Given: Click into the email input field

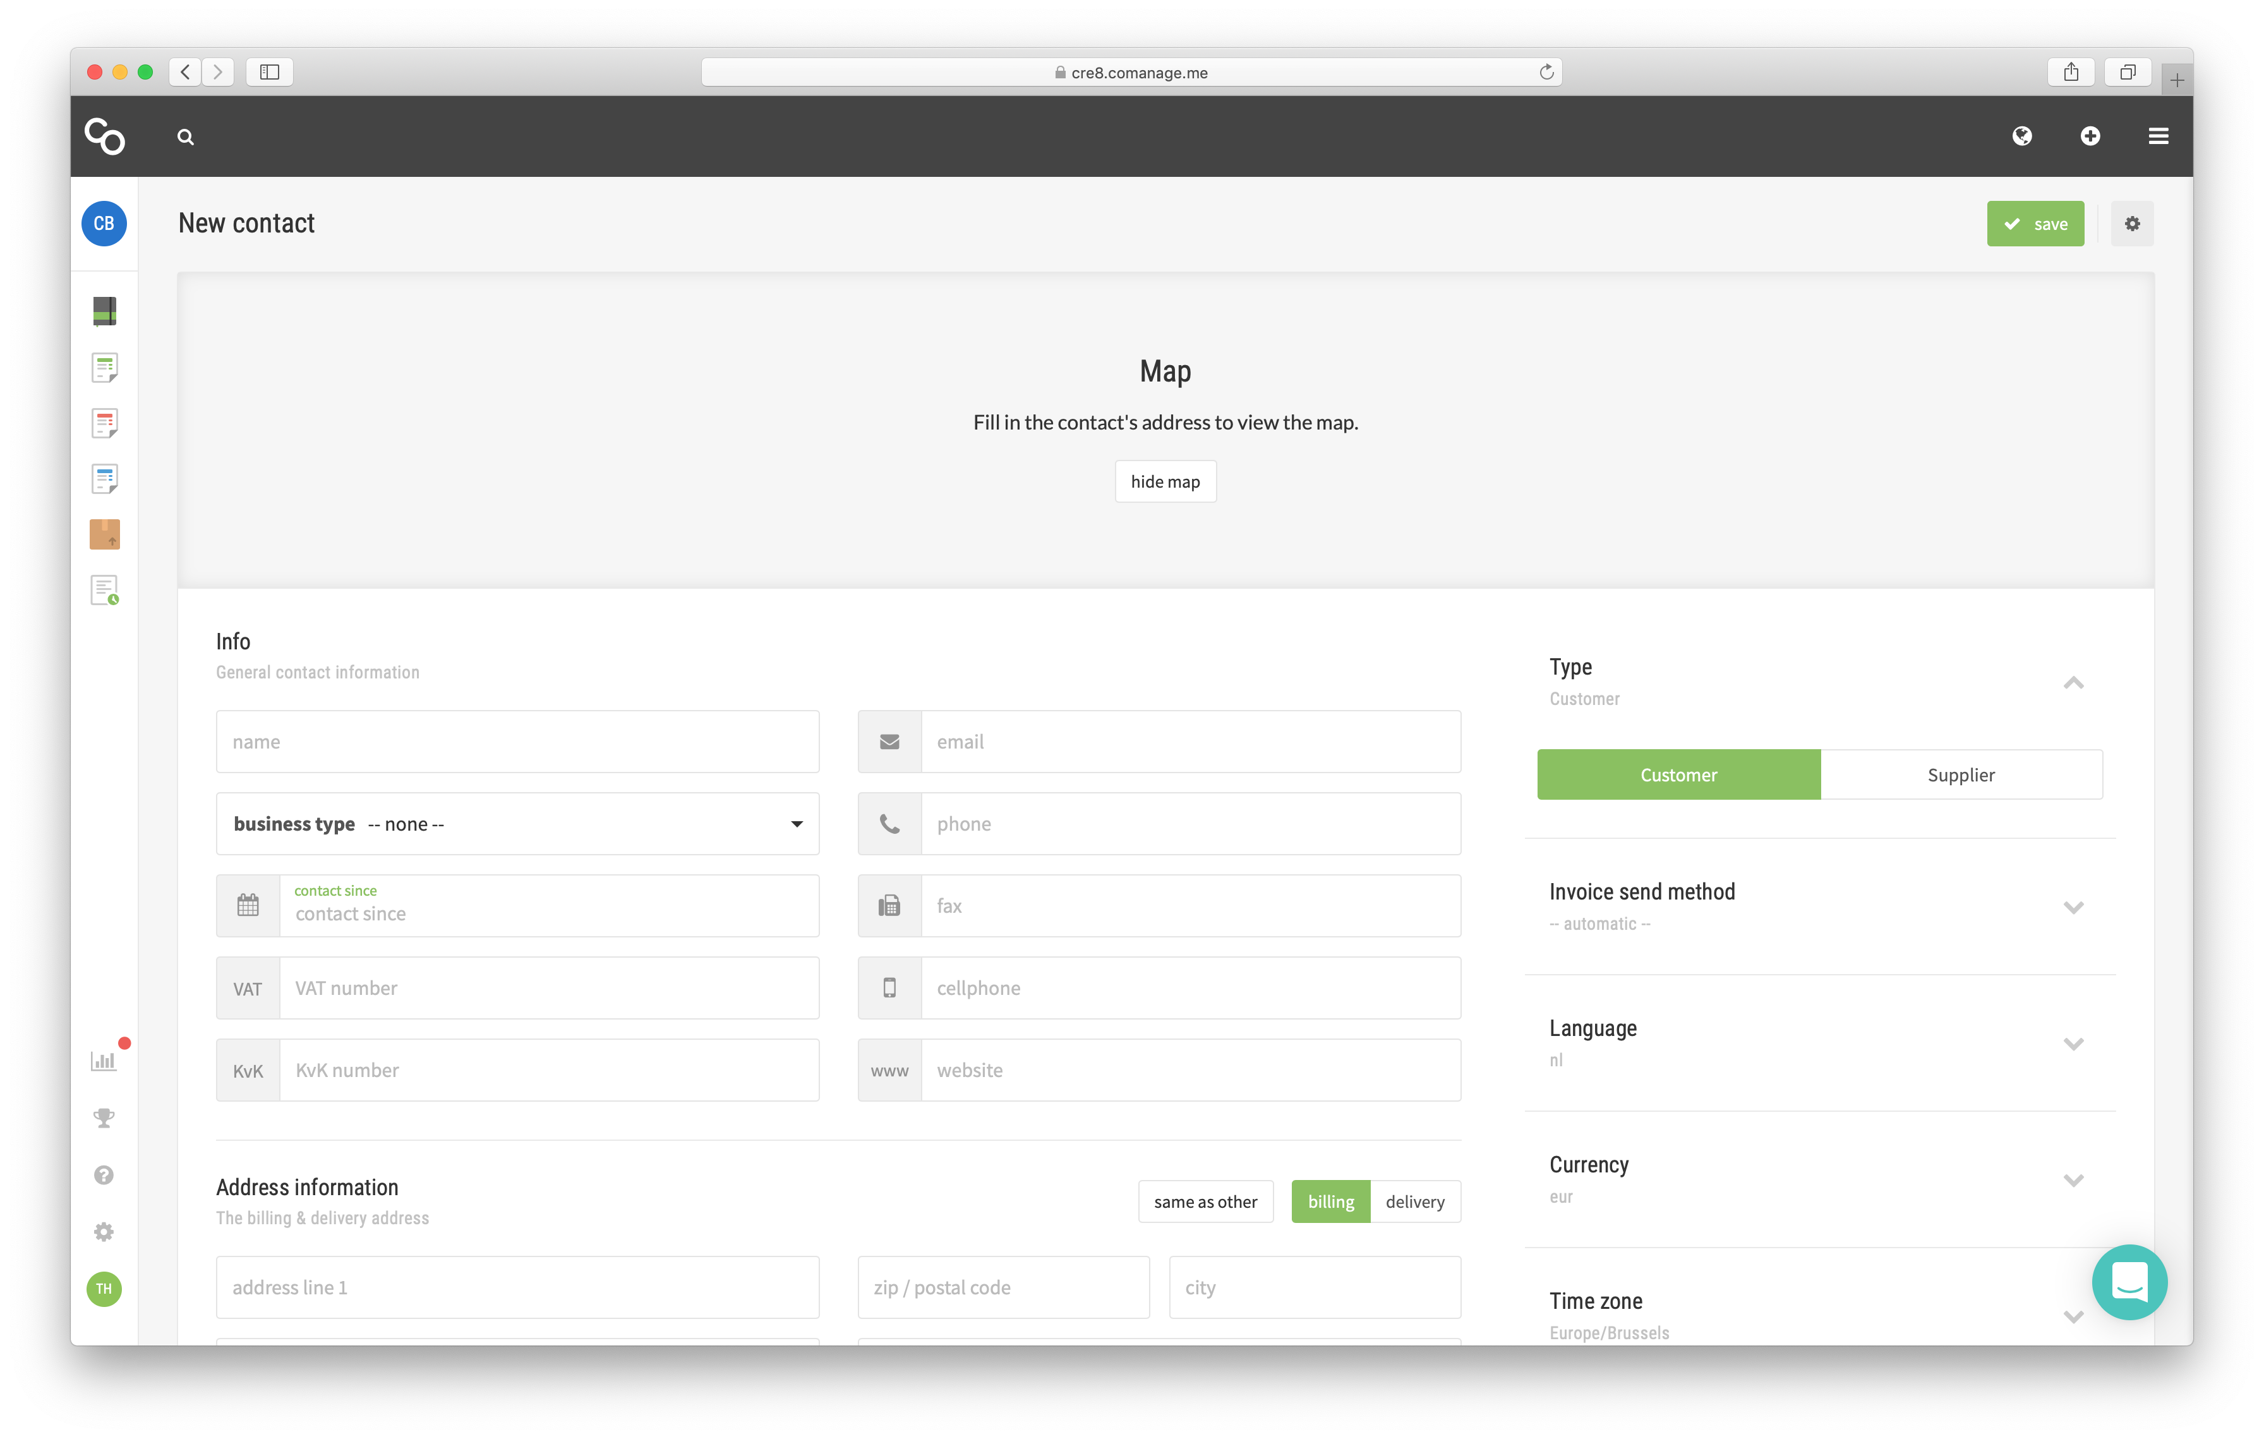Looking at the screenshot, I should coord(1190,742).
